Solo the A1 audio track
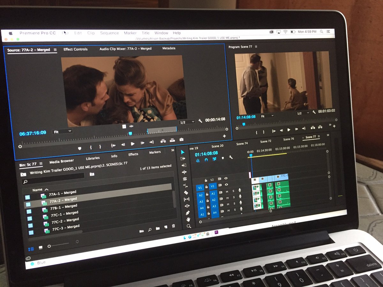Viewport: 383px width, 287px height. (233, 190)
